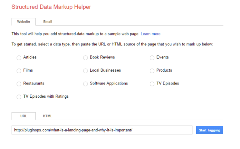Select the Restaurants data type
240x149 pixels.
point(19,84)
